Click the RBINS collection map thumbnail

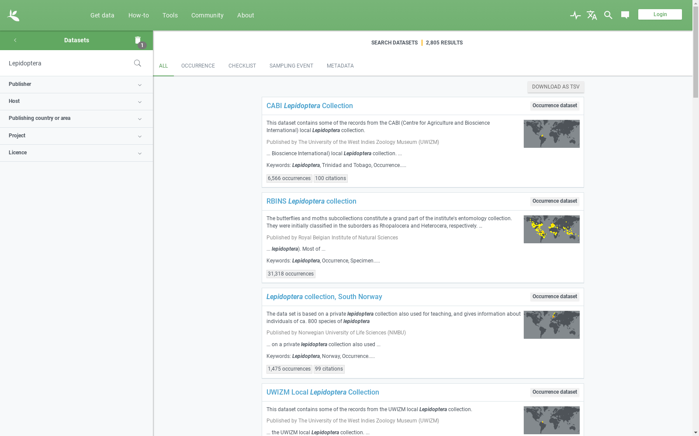552,229
